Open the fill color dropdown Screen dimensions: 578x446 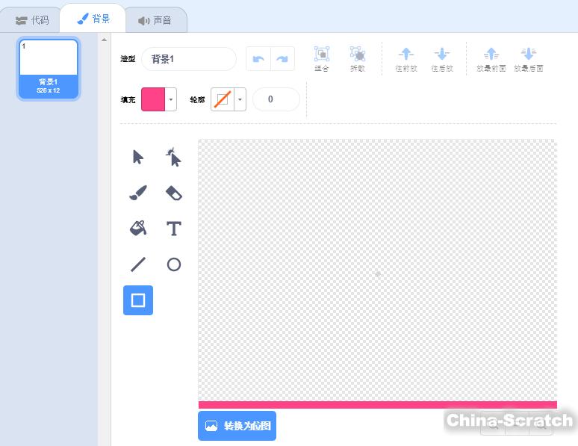pos(171,99)
